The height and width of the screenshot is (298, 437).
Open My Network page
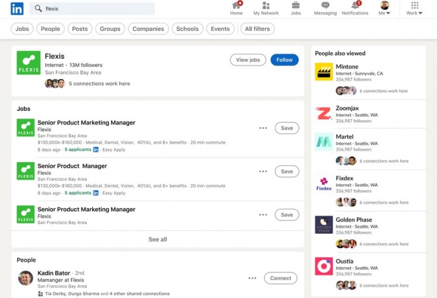[266, 8]
